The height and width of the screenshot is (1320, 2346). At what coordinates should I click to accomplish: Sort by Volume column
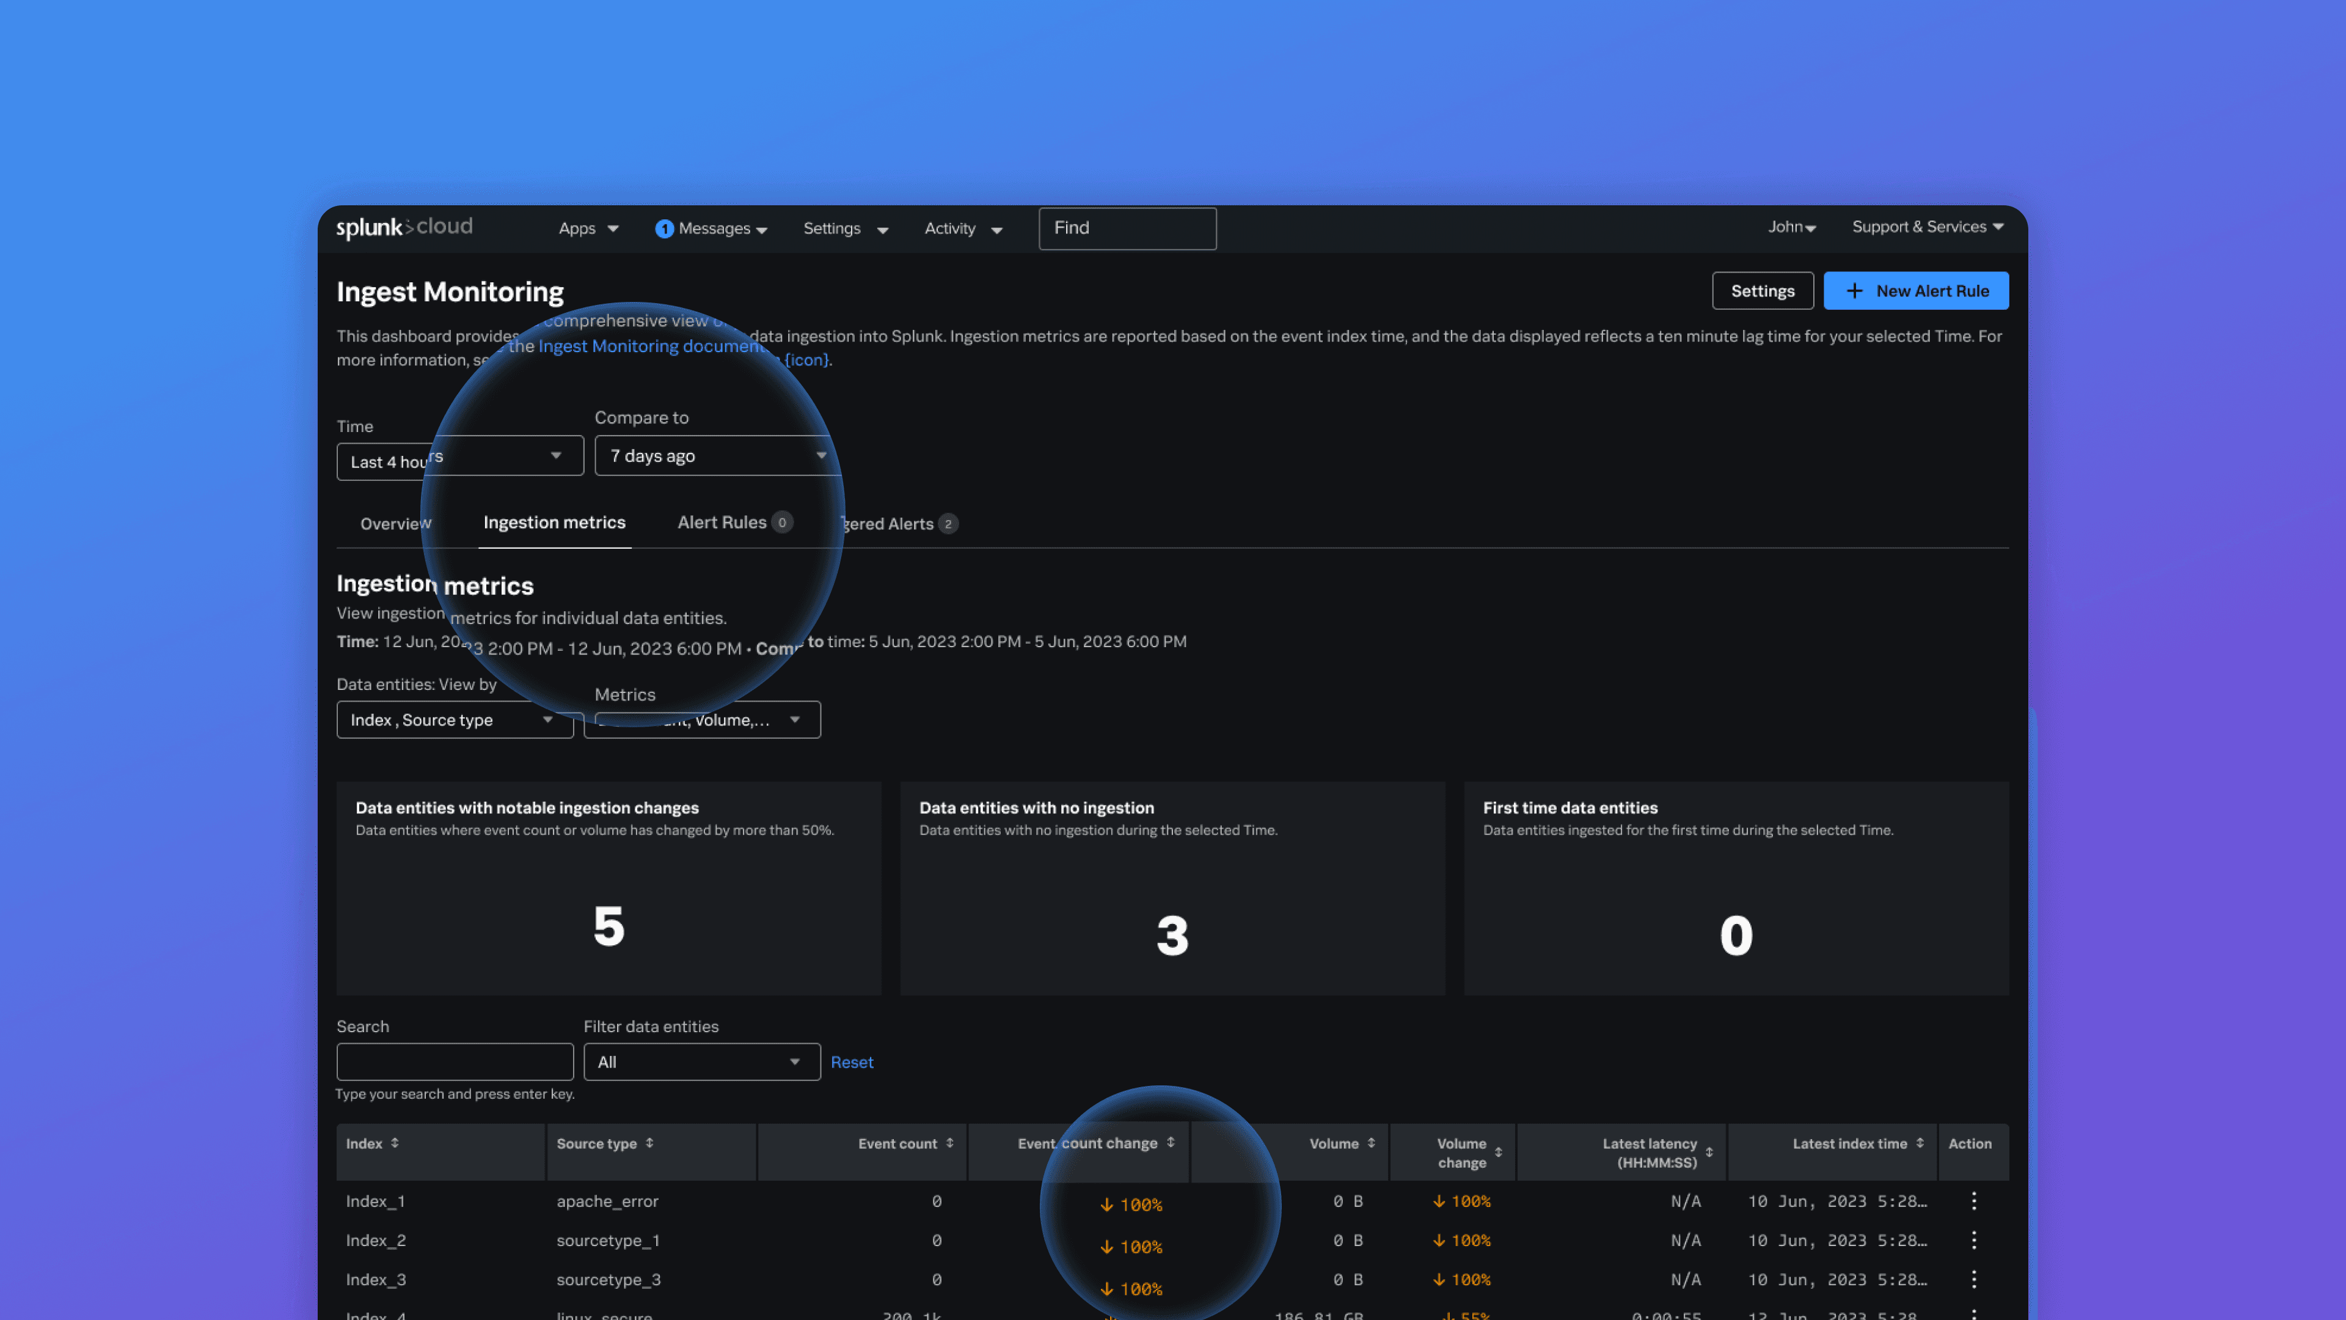click(x=1370, y=1143)
